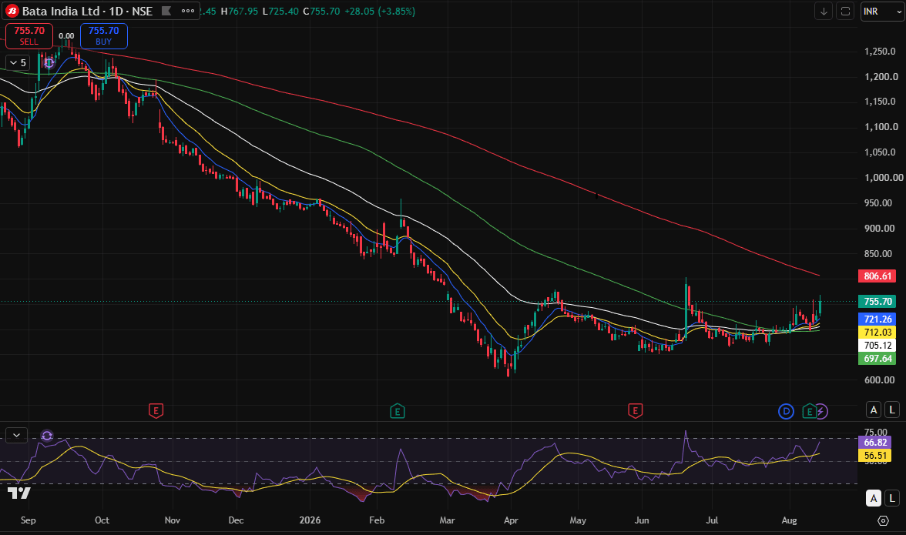Click the H767.95 high value
906x535 pixels.
point(239,11)
